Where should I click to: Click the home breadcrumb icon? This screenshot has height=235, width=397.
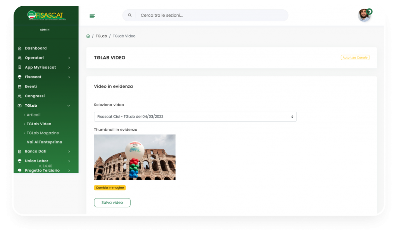tap(88, 36)
